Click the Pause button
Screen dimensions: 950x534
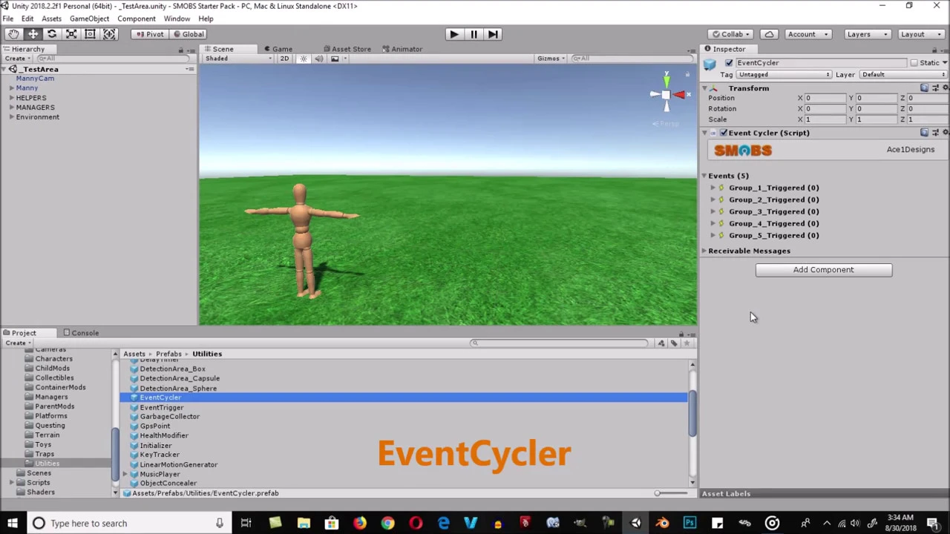point(474,34)
